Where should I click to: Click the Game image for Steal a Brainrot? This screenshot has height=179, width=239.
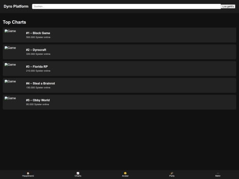point(10,81)
